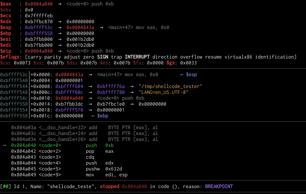Select the $eax register label
This screenshot has height=194, width=306.
coord(6,4)
